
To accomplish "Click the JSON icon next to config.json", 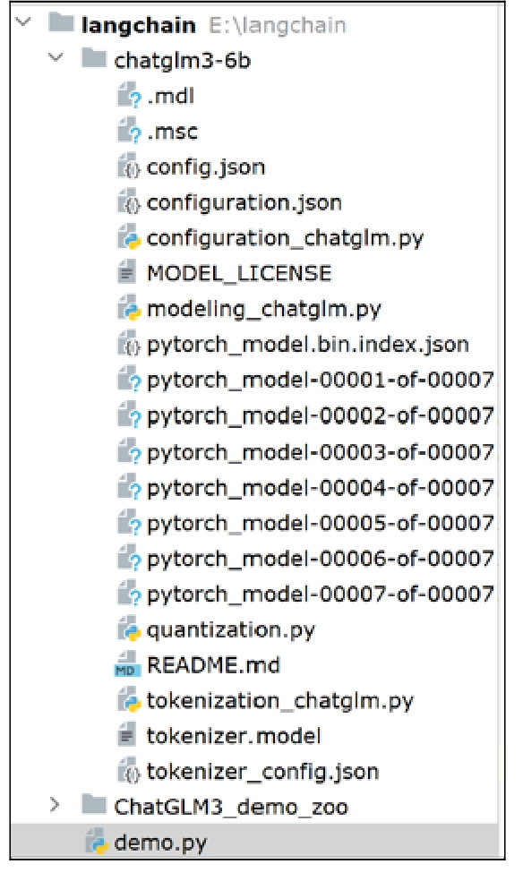I will (x=129, y=167).
